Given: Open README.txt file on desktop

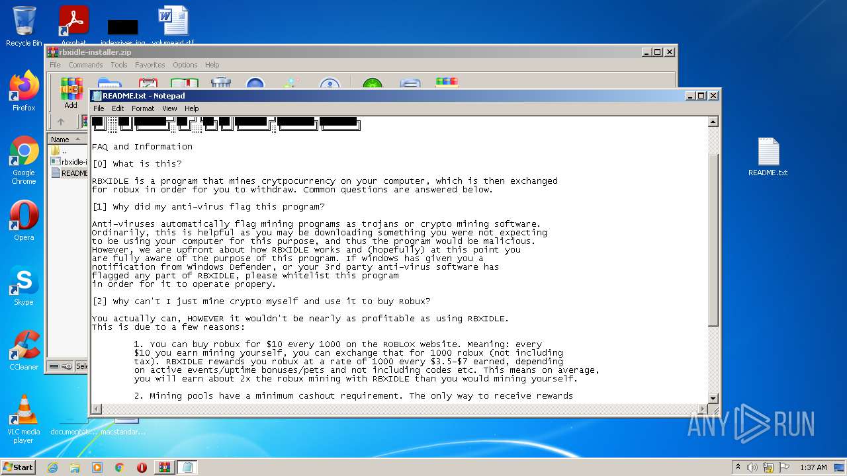Looking at the screenshot, I should (768, 157).
